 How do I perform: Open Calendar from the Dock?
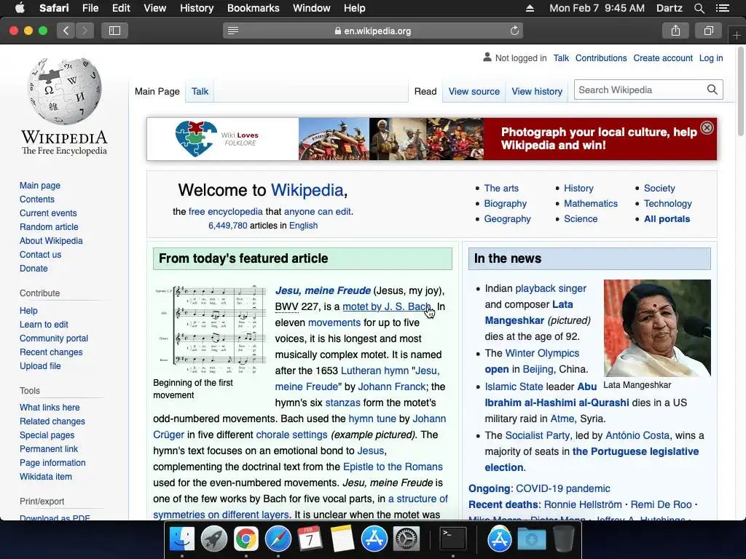(310, 539)
